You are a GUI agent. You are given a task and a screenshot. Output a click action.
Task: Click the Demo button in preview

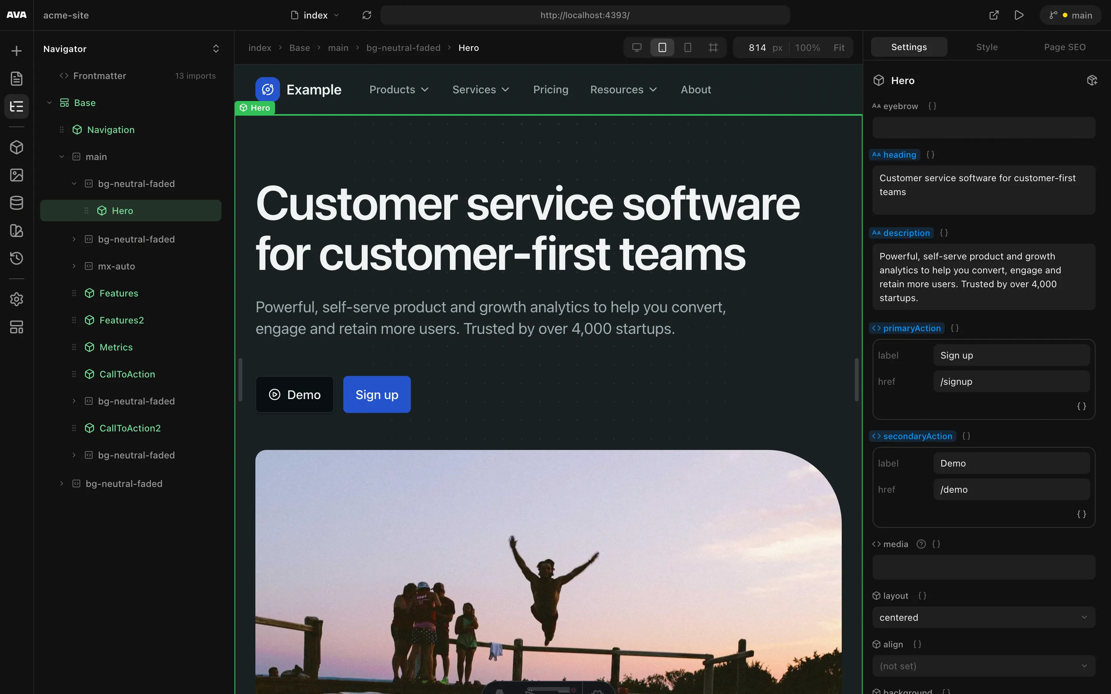pyautogui.click(x=295, y=394)
